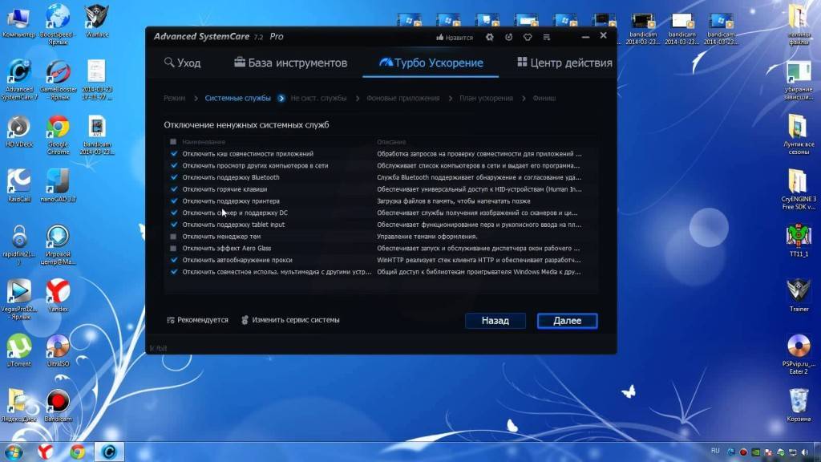Select the Компьютер desktop icon

click(x=19, y=22)
